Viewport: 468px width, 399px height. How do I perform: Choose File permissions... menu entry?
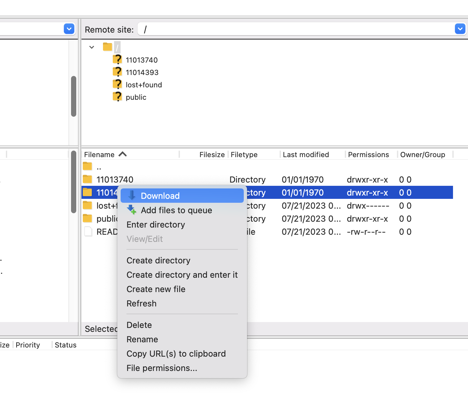(x=162, y=368)
